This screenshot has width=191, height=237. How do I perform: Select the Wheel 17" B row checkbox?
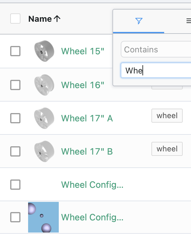[x=15, y=151]
